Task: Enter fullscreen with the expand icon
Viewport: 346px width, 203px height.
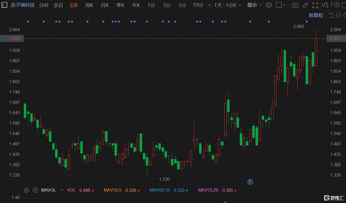Action: [x=315, y=5]
